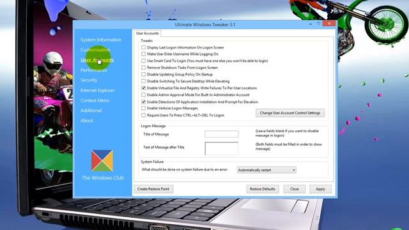Check Disable Switching To Secure Desktop

pyautogui.click(x=143, y=81)
